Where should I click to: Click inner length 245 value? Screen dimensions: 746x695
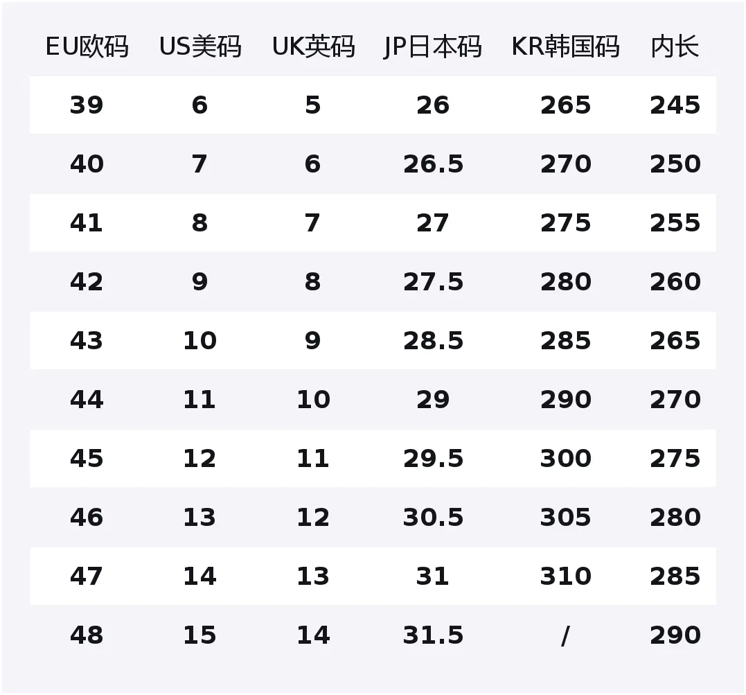pyautogui.click(x=675, y=105)
